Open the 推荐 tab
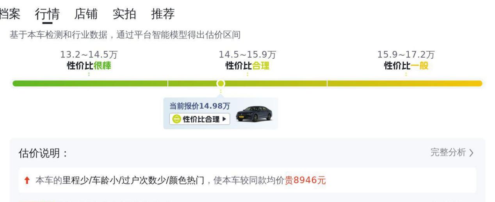 (163, 14)
